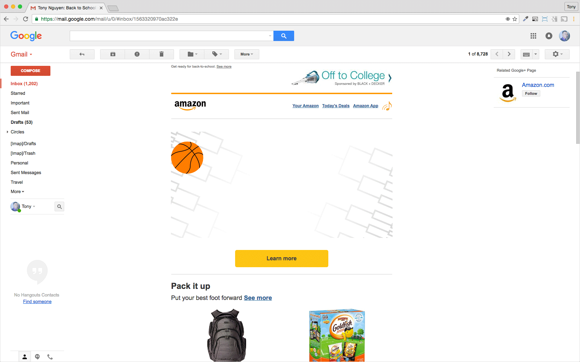Click the Today's Deals link

point(336,106)
